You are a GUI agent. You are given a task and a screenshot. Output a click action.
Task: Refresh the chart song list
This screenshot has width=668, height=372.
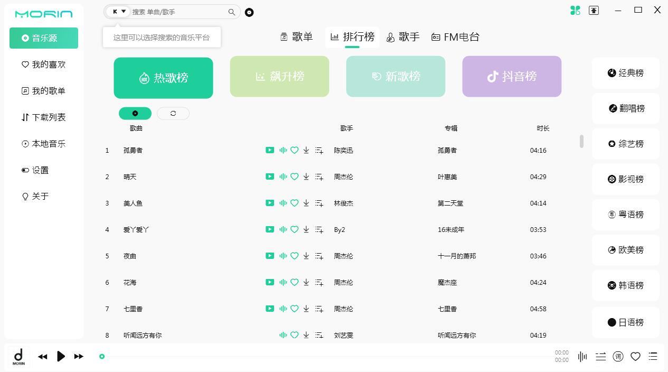173,114
